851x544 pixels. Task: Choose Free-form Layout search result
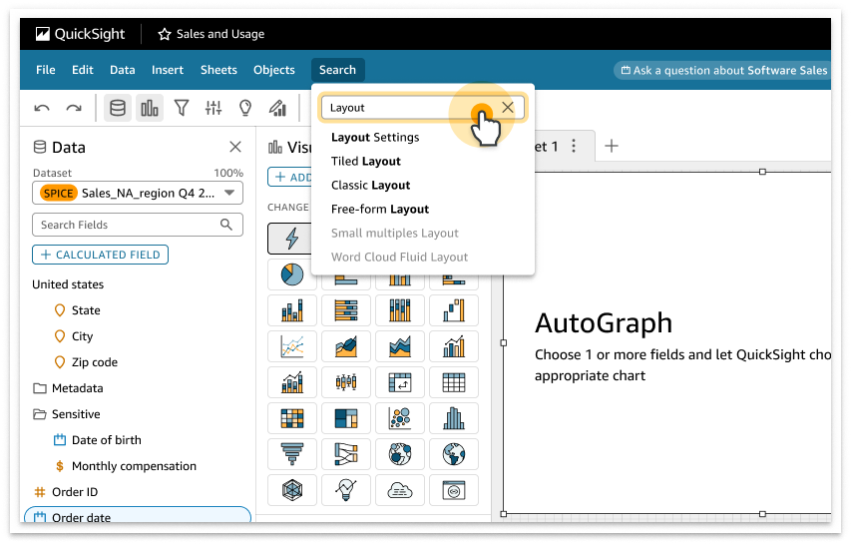point(380,209)
